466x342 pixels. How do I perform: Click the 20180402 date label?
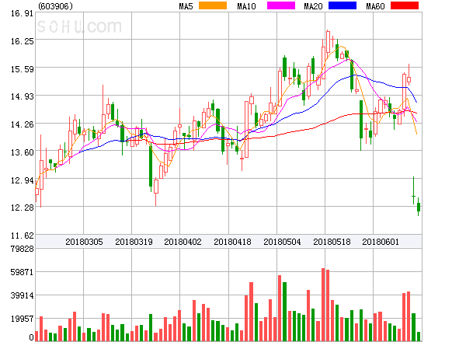(x=183, y=242)
